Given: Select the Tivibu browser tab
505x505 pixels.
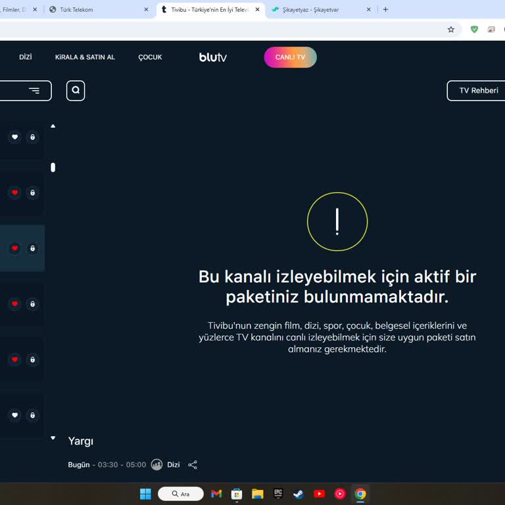Looking at the screenshot, I should pyautogui.click(x=210, y=10).
